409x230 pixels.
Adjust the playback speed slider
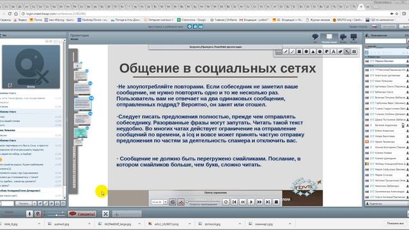coord(203,202)
